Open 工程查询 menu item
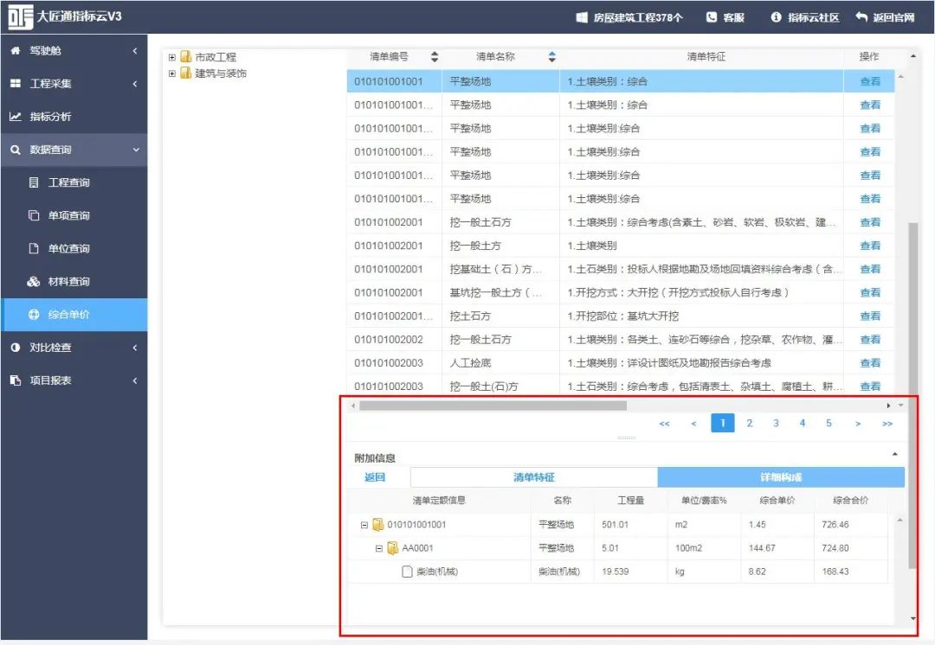Image resolution: width=935 pixels, height=645 pixels. tap(74, 182)
